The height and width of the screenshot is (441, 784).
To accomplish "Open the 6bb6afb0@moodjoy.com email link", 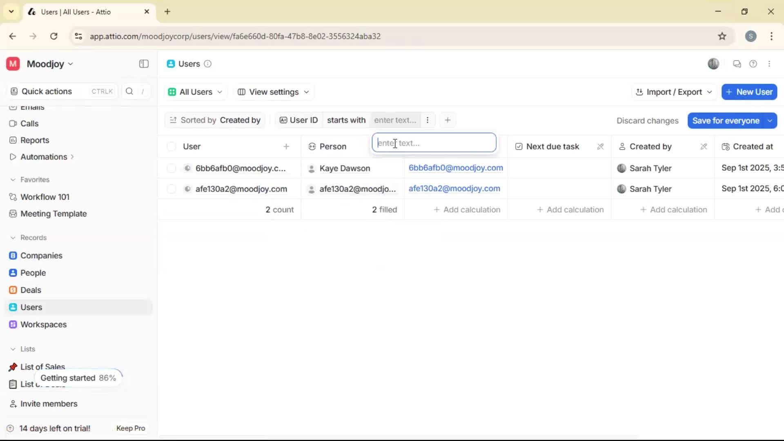I will 456,168.
